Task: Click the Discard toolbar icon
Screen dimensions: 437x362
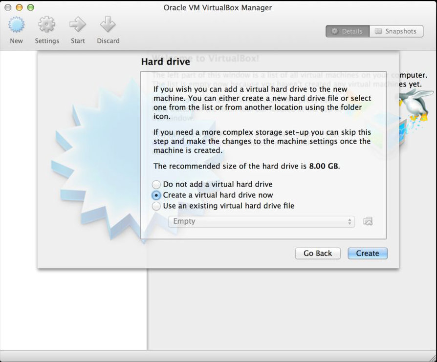Action: point(108,24)
